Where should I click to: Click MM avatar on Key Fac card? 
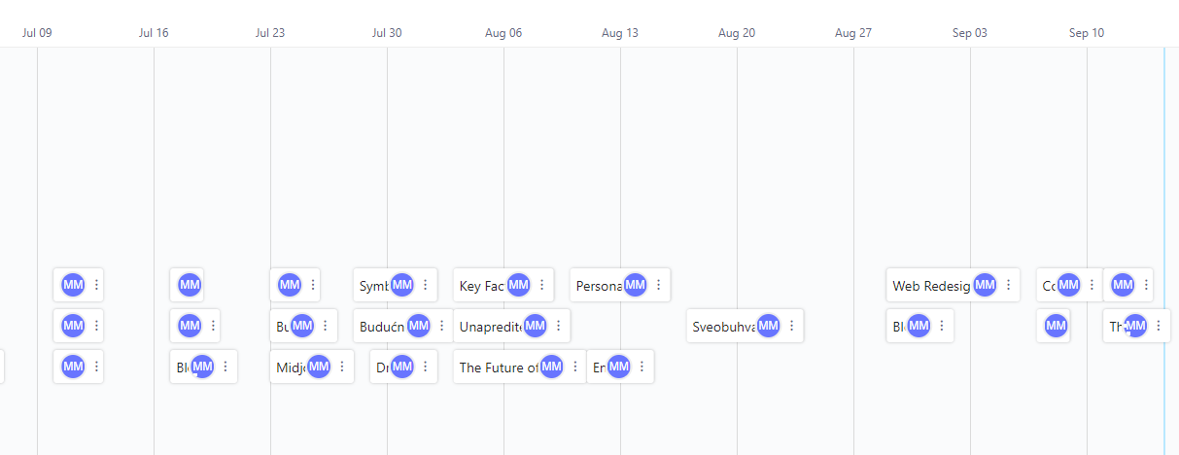coord(518,285)
